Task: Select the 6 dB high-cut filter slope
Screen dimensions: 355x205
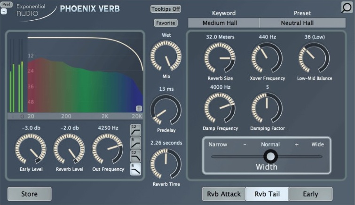Action: pyautogui.click(x=135, y=169)
